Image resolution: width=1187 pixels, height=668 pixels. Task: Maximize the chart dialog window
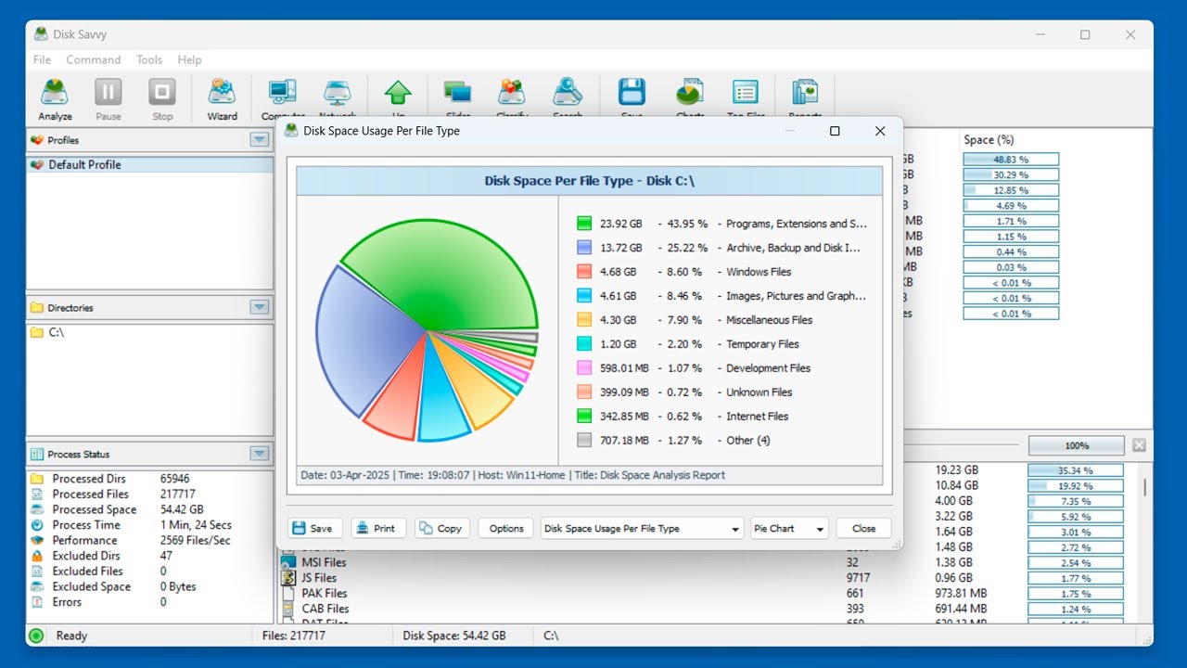pos(835,132)
